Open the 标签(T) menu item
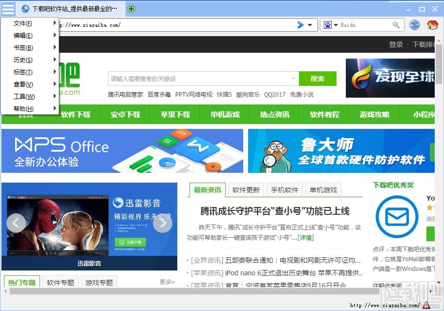Image resolution: width=444 pixels, height=311 pixels. click(30, 72)
